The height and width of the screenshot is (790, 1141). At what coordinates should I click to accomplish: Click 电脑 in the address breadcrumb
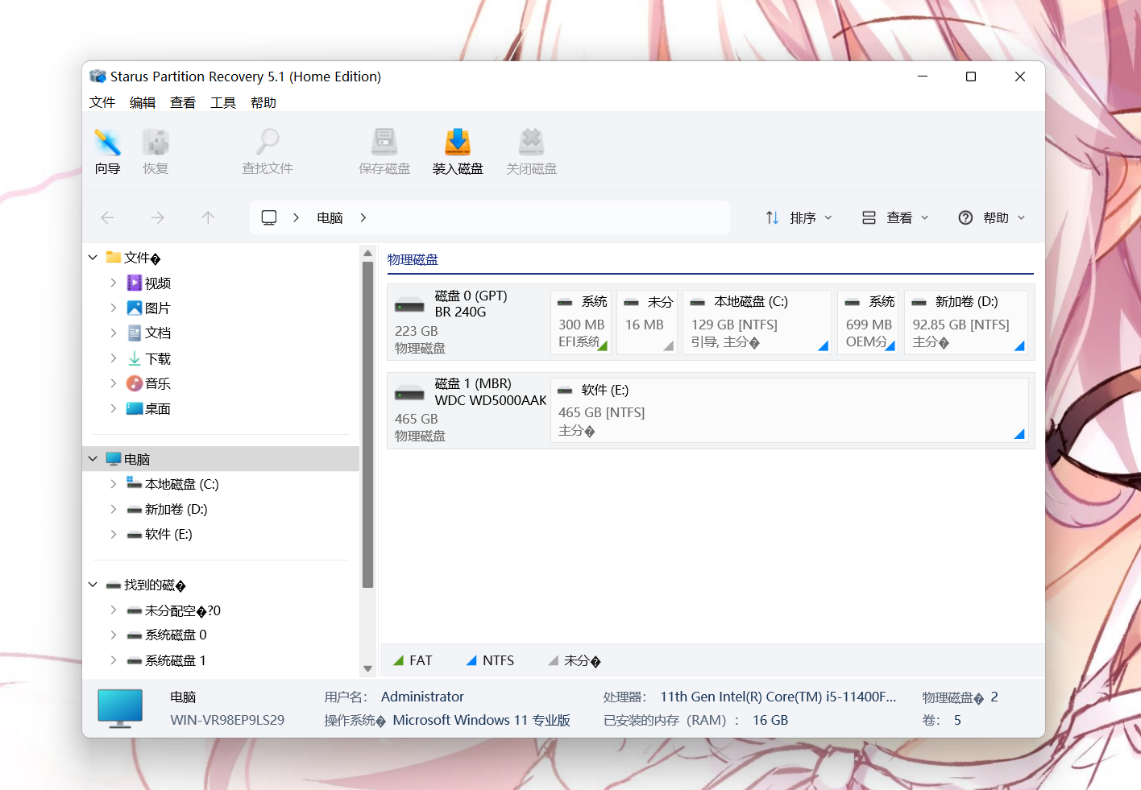(330, 217)
